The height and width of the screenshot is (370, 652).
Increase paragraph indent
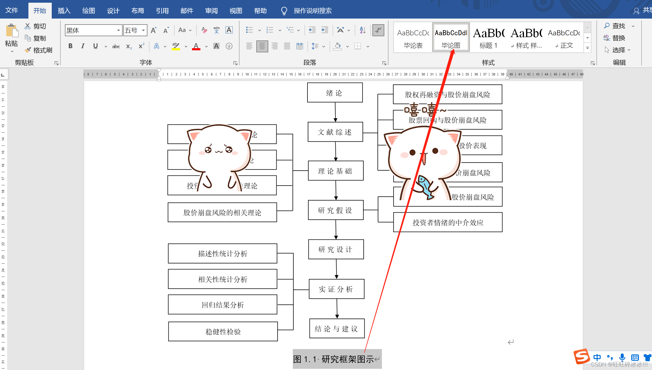[325, 30]
